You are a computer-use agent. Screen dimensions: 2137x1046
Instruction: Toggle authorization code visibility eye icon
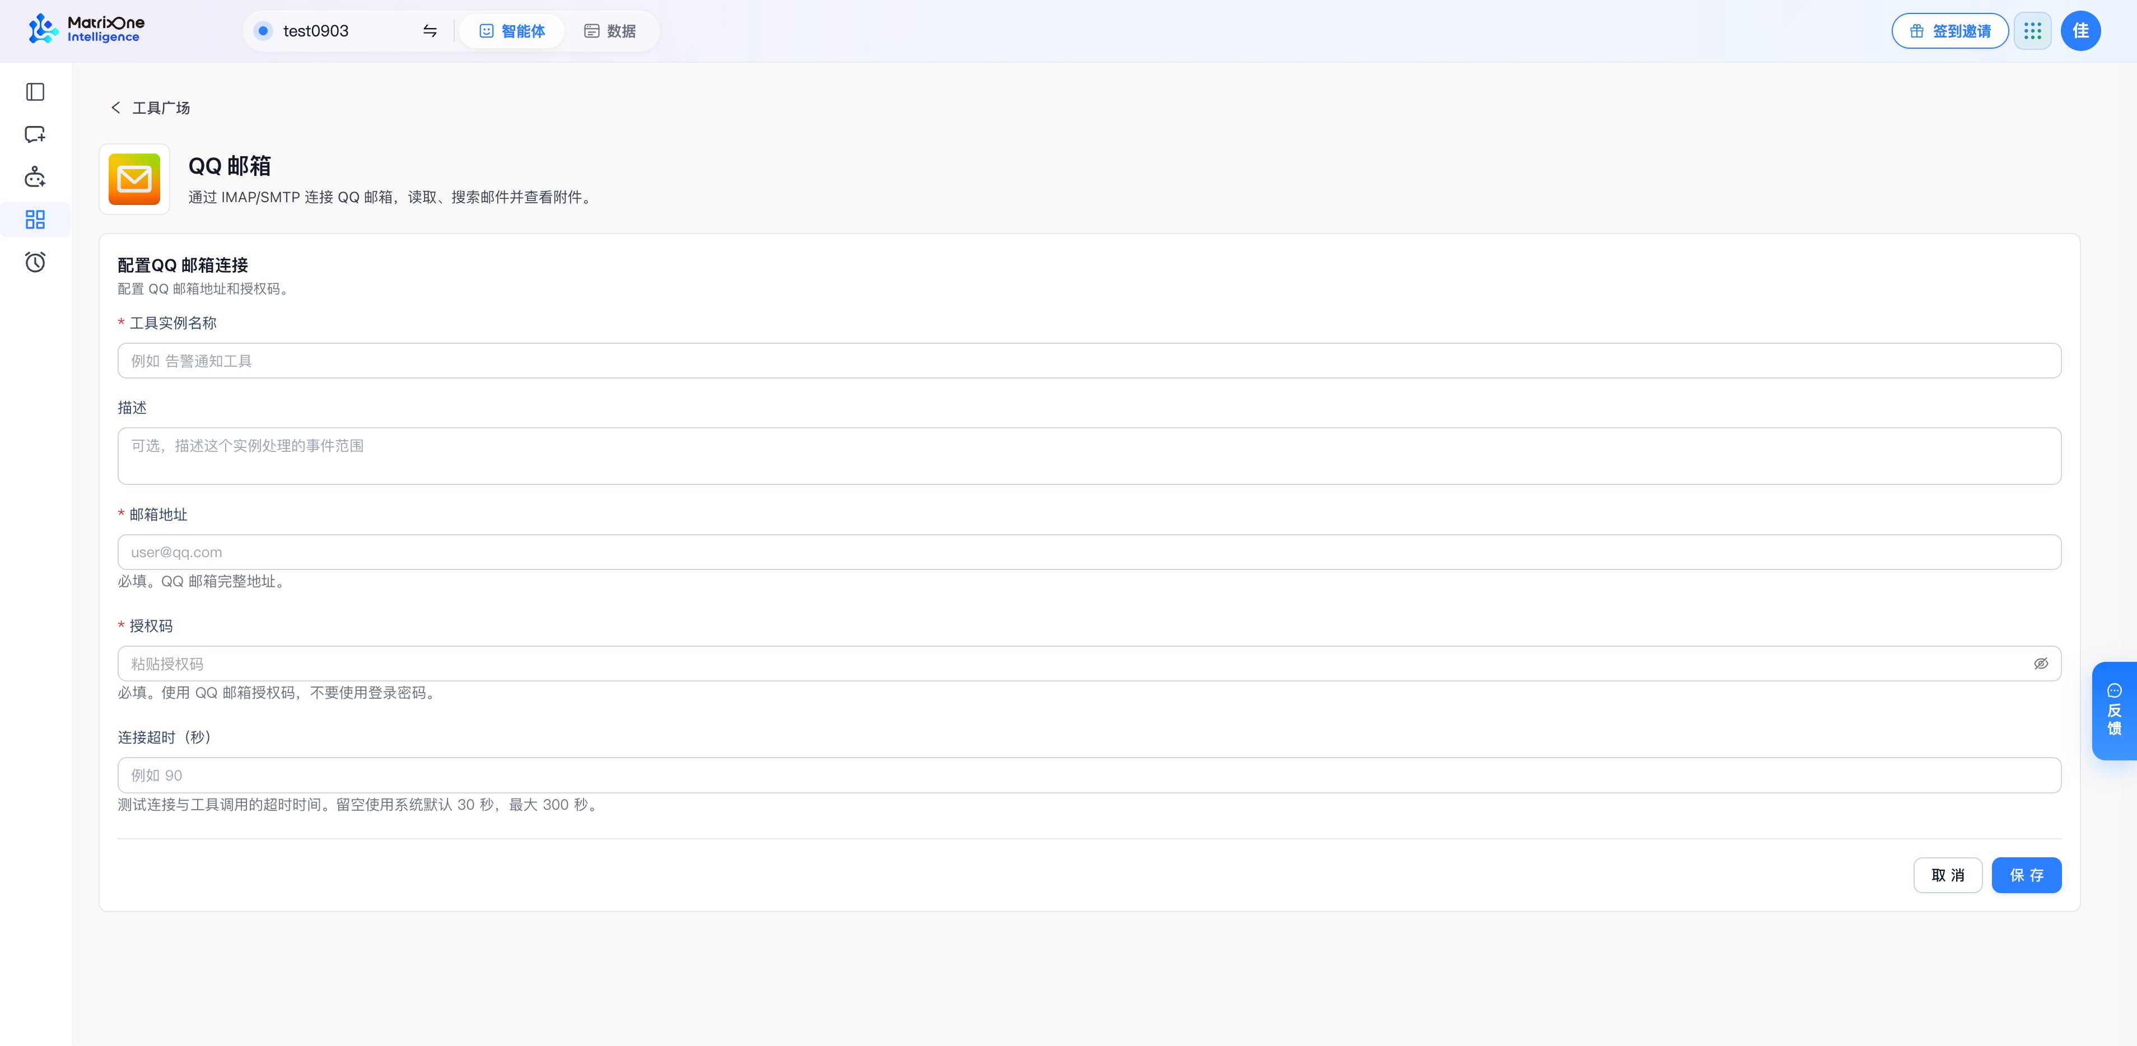2041,664
